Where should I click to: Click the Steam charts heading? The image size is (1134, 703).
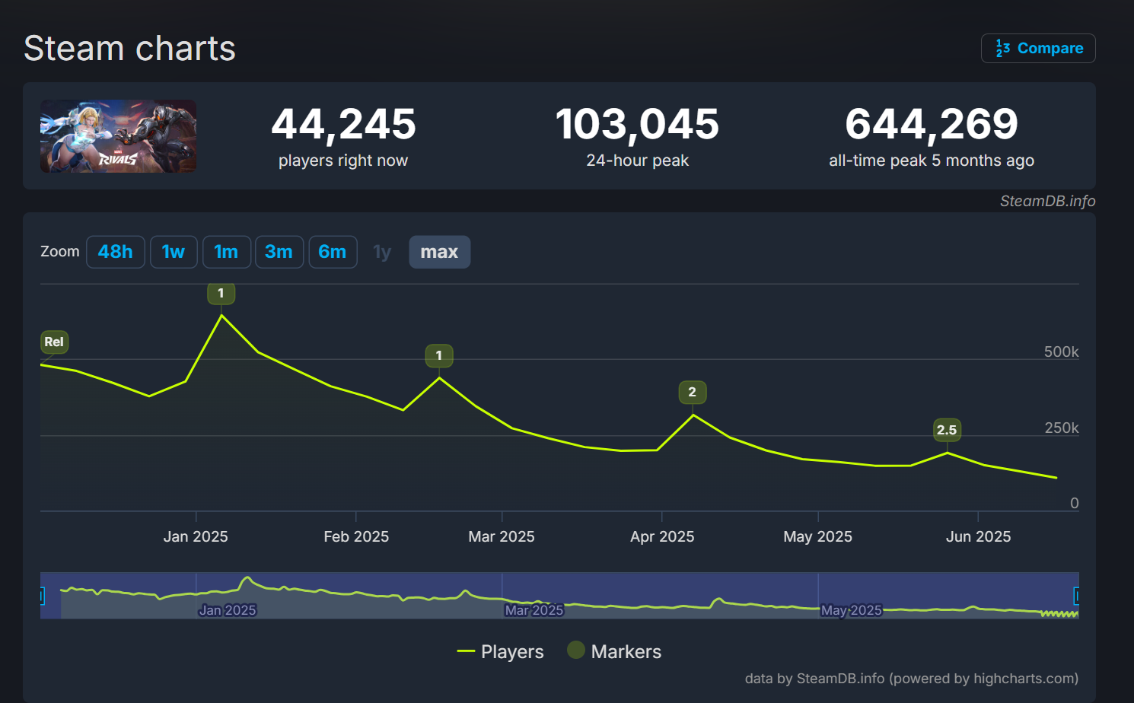pyautogui.click(x=130, y=49)
